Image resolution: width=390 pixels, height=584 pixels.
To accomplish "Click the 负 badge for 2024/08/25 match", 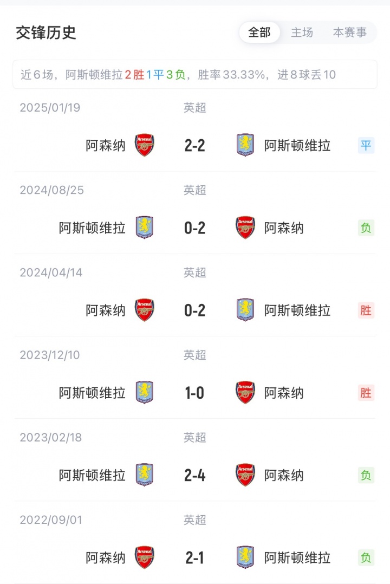I will click(x=366, y=228).
